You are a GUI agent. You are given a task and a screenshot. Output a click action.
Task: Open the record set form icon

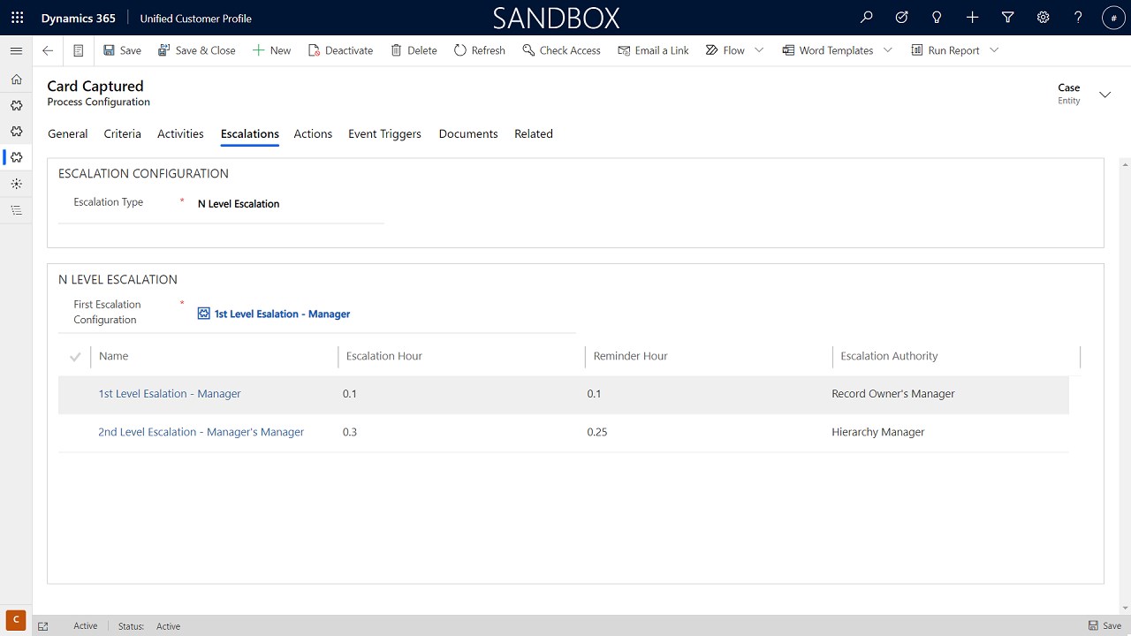coord(79,50)
